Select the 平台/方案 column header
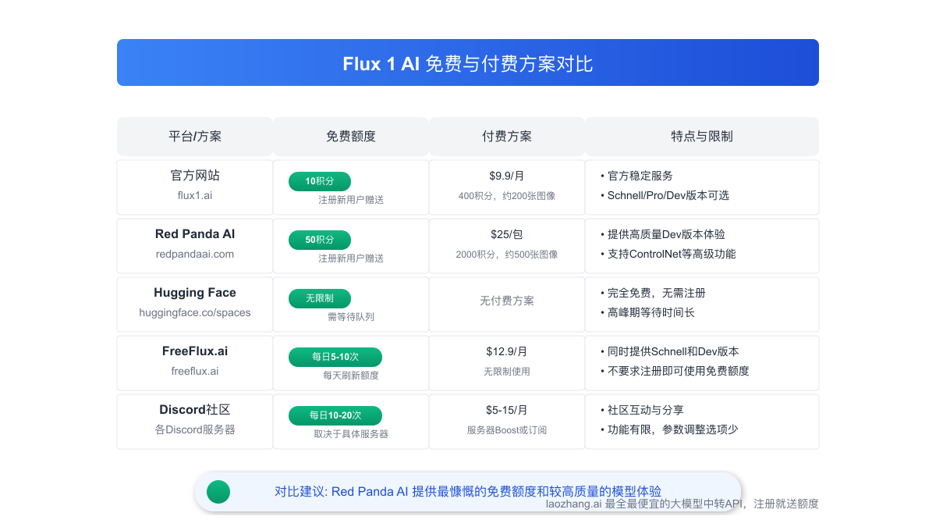The width and height of the screenshot is (936, 527). point(194,136)
